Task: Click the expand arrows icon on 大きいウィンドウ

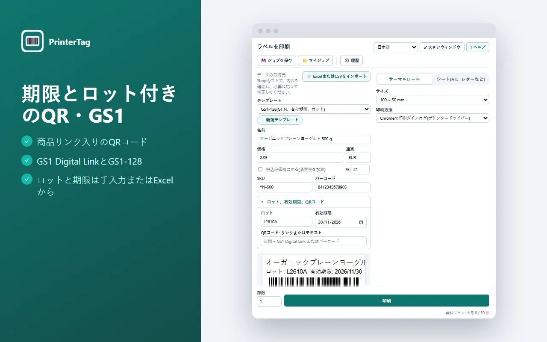Action: [x=425, y=47]
